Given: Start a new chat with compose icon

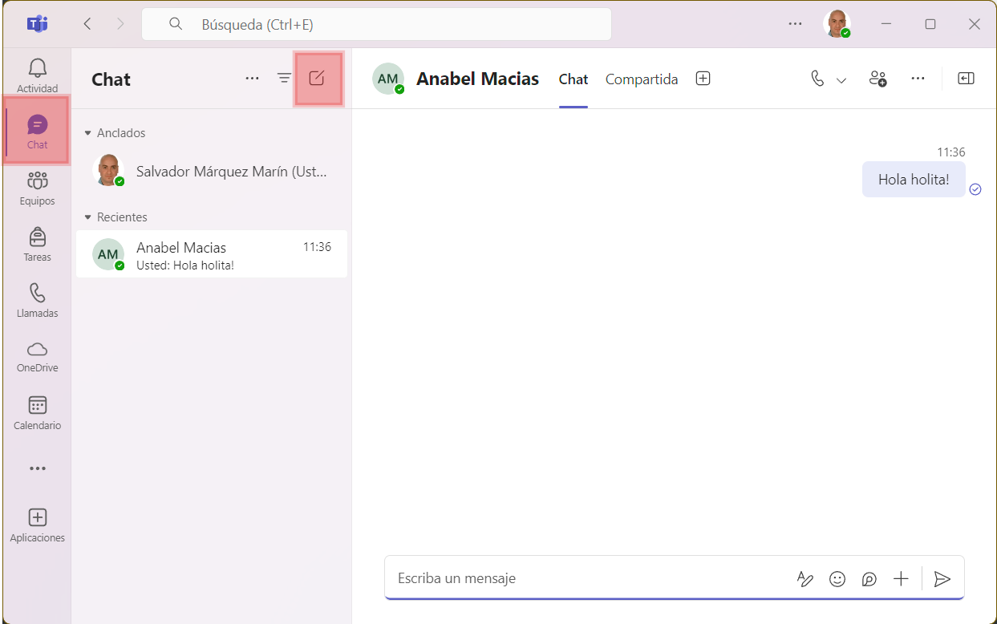Looking at the screenshot, I should click(317, 78).
